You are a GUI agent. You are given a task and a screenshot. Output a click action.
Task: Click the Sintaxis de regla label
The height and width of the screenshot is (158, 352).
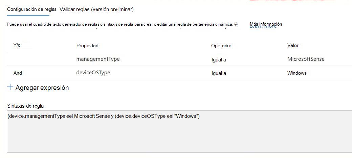pos(25,106)
